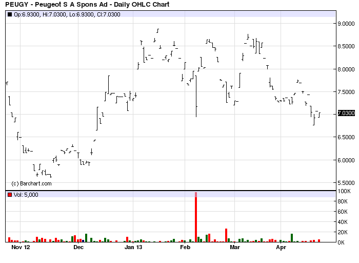Click the 60K volume axis label

coord(343,212)
